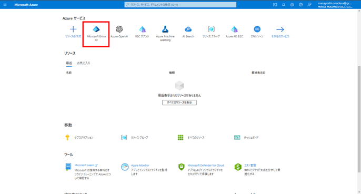The image size is (361, 194).
Task: Select the Recent (最近) resources tab
Action: point(69,63)
